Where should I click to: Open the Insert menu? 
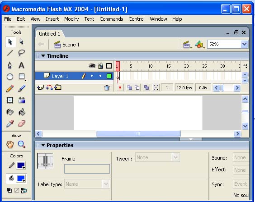point(52,19)
